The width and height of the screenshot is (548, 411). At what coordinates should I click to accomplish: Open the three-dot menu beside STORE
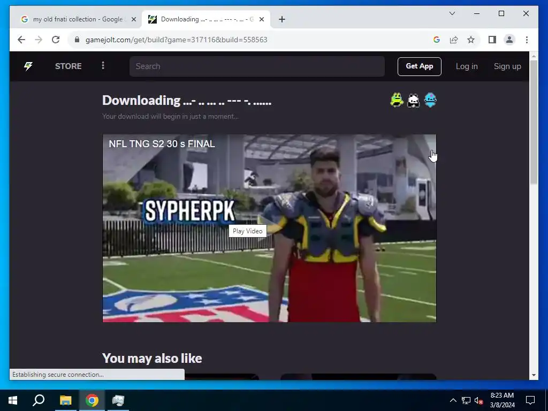pos(103,66)
